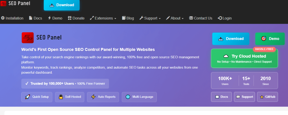This screenshot has height=115, width=288.
Task: Click the target icon on green Demo button
Action: (264, 39)
